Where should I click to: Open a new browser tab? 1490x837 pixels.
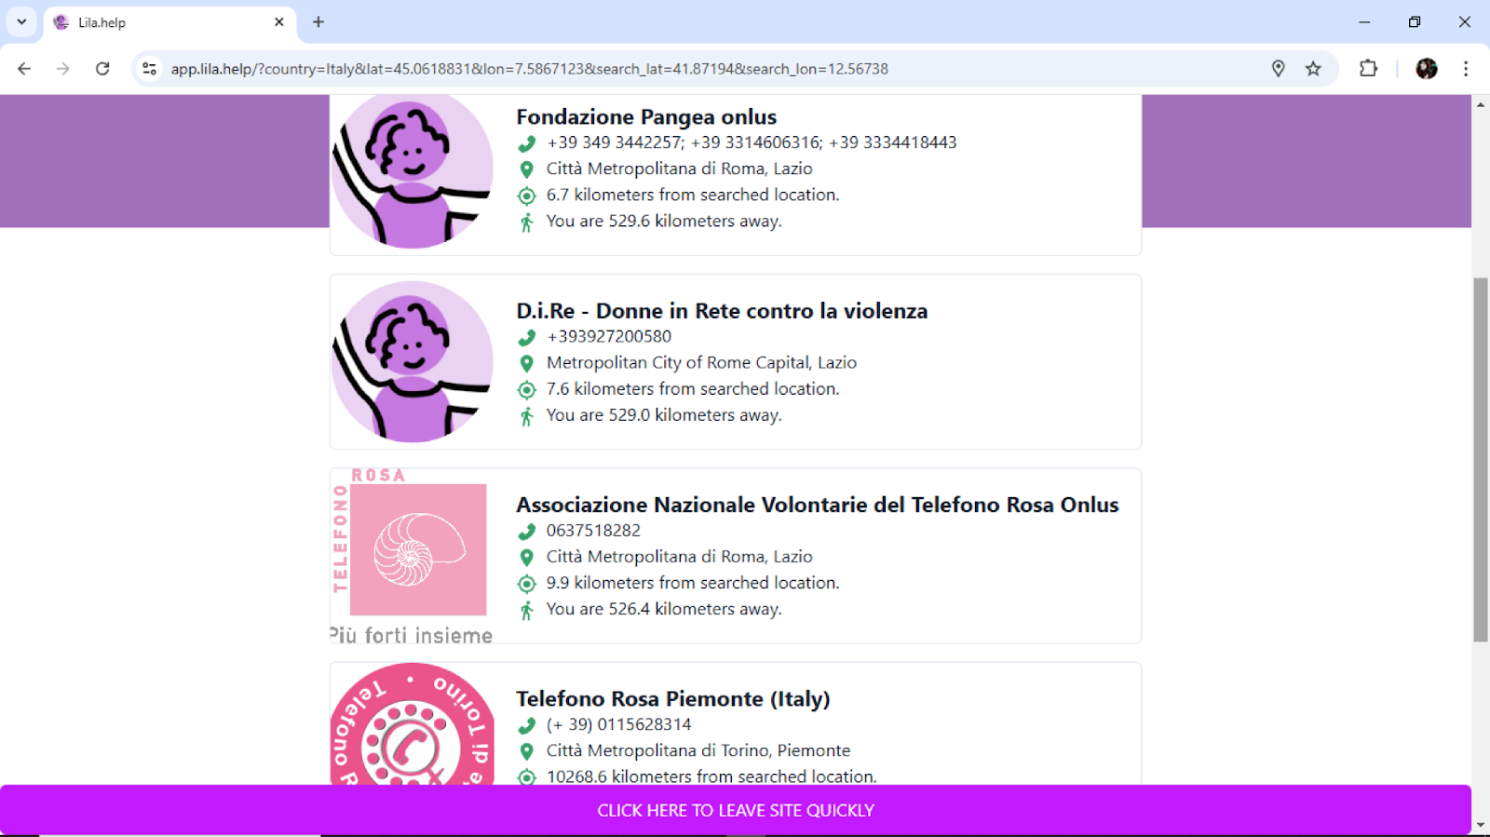[318, 22]
